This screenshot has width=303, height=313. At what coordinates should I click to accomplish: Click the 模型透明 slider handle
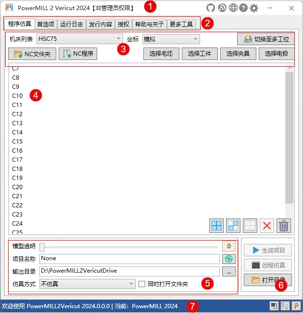(x=42, y=247)
